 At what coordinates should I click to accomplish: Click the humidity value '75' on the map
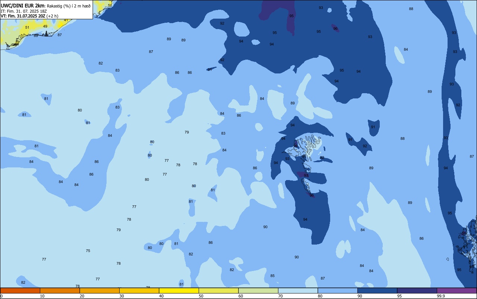click(x=88, y=251)
